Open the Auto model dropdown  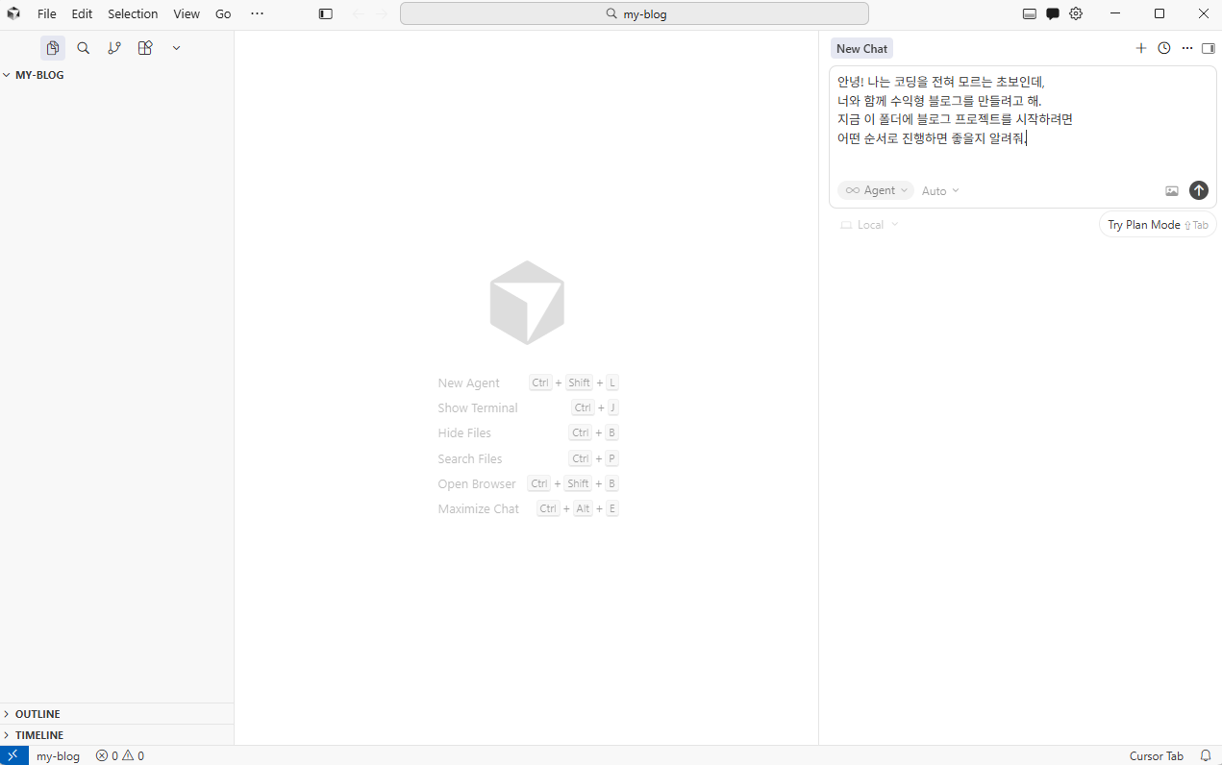point(939,190)
